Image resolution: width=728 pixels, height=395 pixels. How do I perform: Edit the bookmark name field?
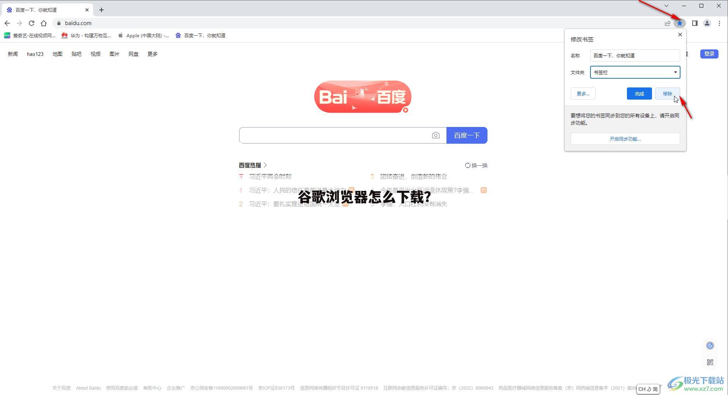[x=635, y=56]
